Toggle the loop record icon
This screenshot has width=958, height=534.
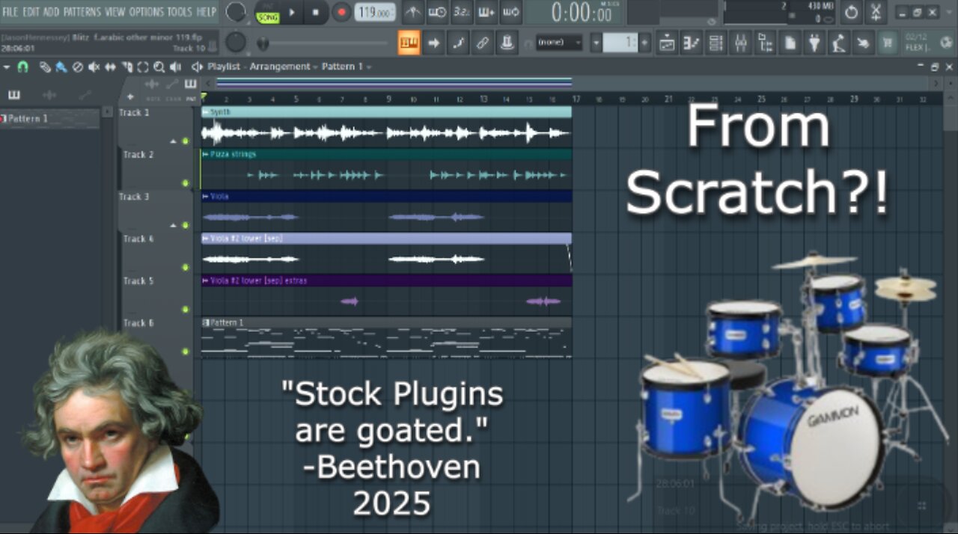(510, 12)
